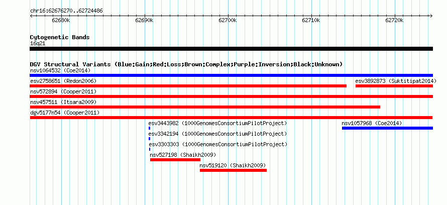Click the 62690k ruler tick label

tap(145, 20)
